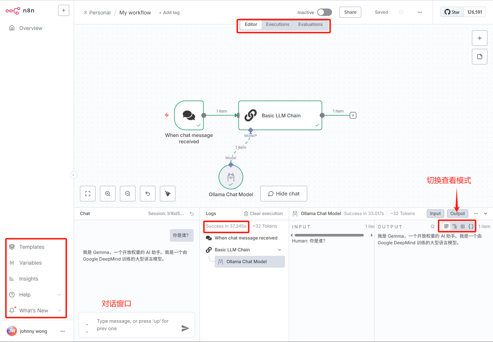The width and height of the screenshot is (493, 342).
Task: Reset the chat session
Action: click(x=192, y=214)
